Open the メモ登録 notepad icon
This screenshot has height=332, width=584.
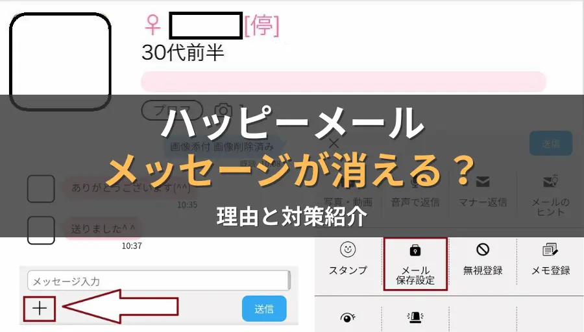tap(550, 250)
